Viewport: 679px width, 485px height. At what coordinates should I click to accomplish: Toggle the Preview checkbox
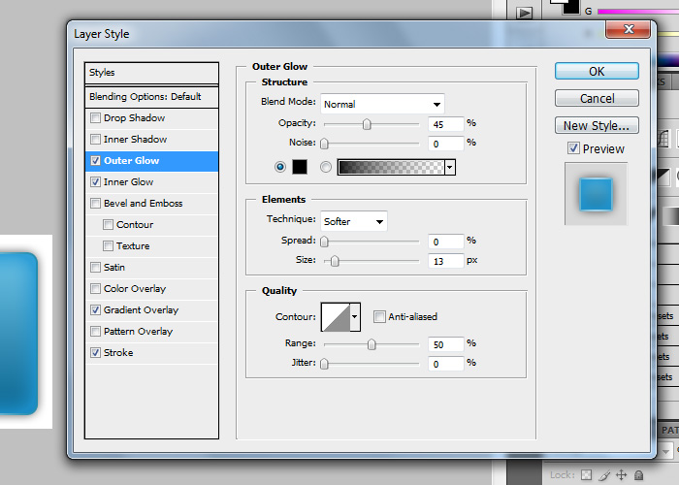point(573,148)
